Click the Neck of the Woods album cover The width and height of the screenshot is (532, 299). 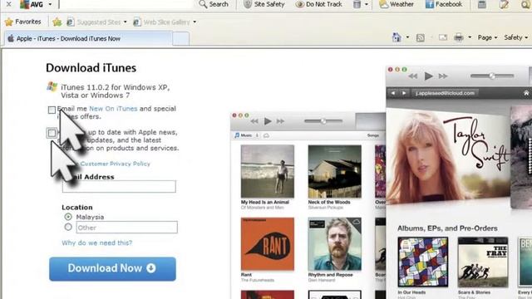(x=334, y=172)
